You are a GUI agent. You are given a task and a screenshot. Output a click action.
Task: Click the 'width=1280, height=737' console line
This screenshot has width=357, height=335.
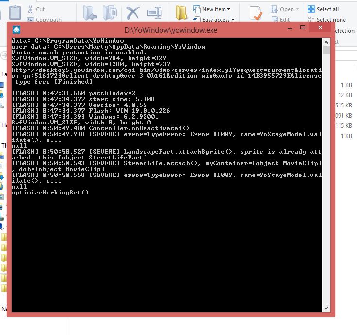click(x=91, y=64)
